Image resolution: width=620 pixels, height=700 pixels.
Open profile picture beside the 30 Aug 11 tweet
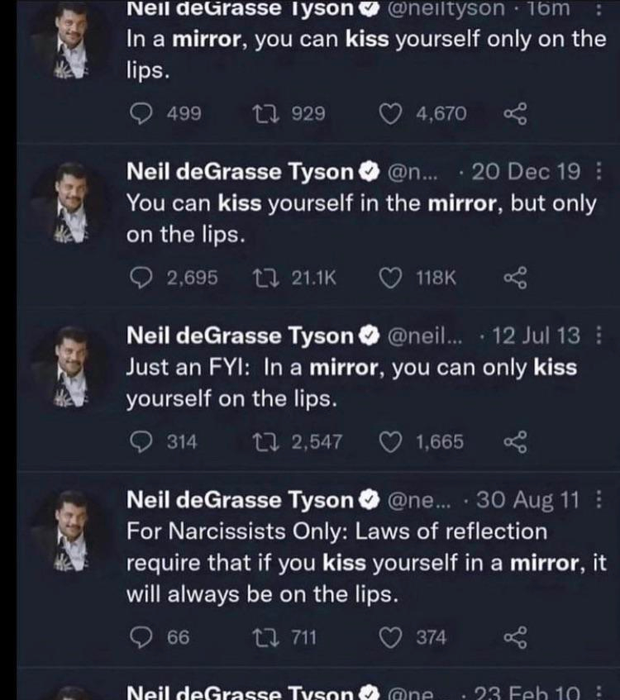[72, 531]
